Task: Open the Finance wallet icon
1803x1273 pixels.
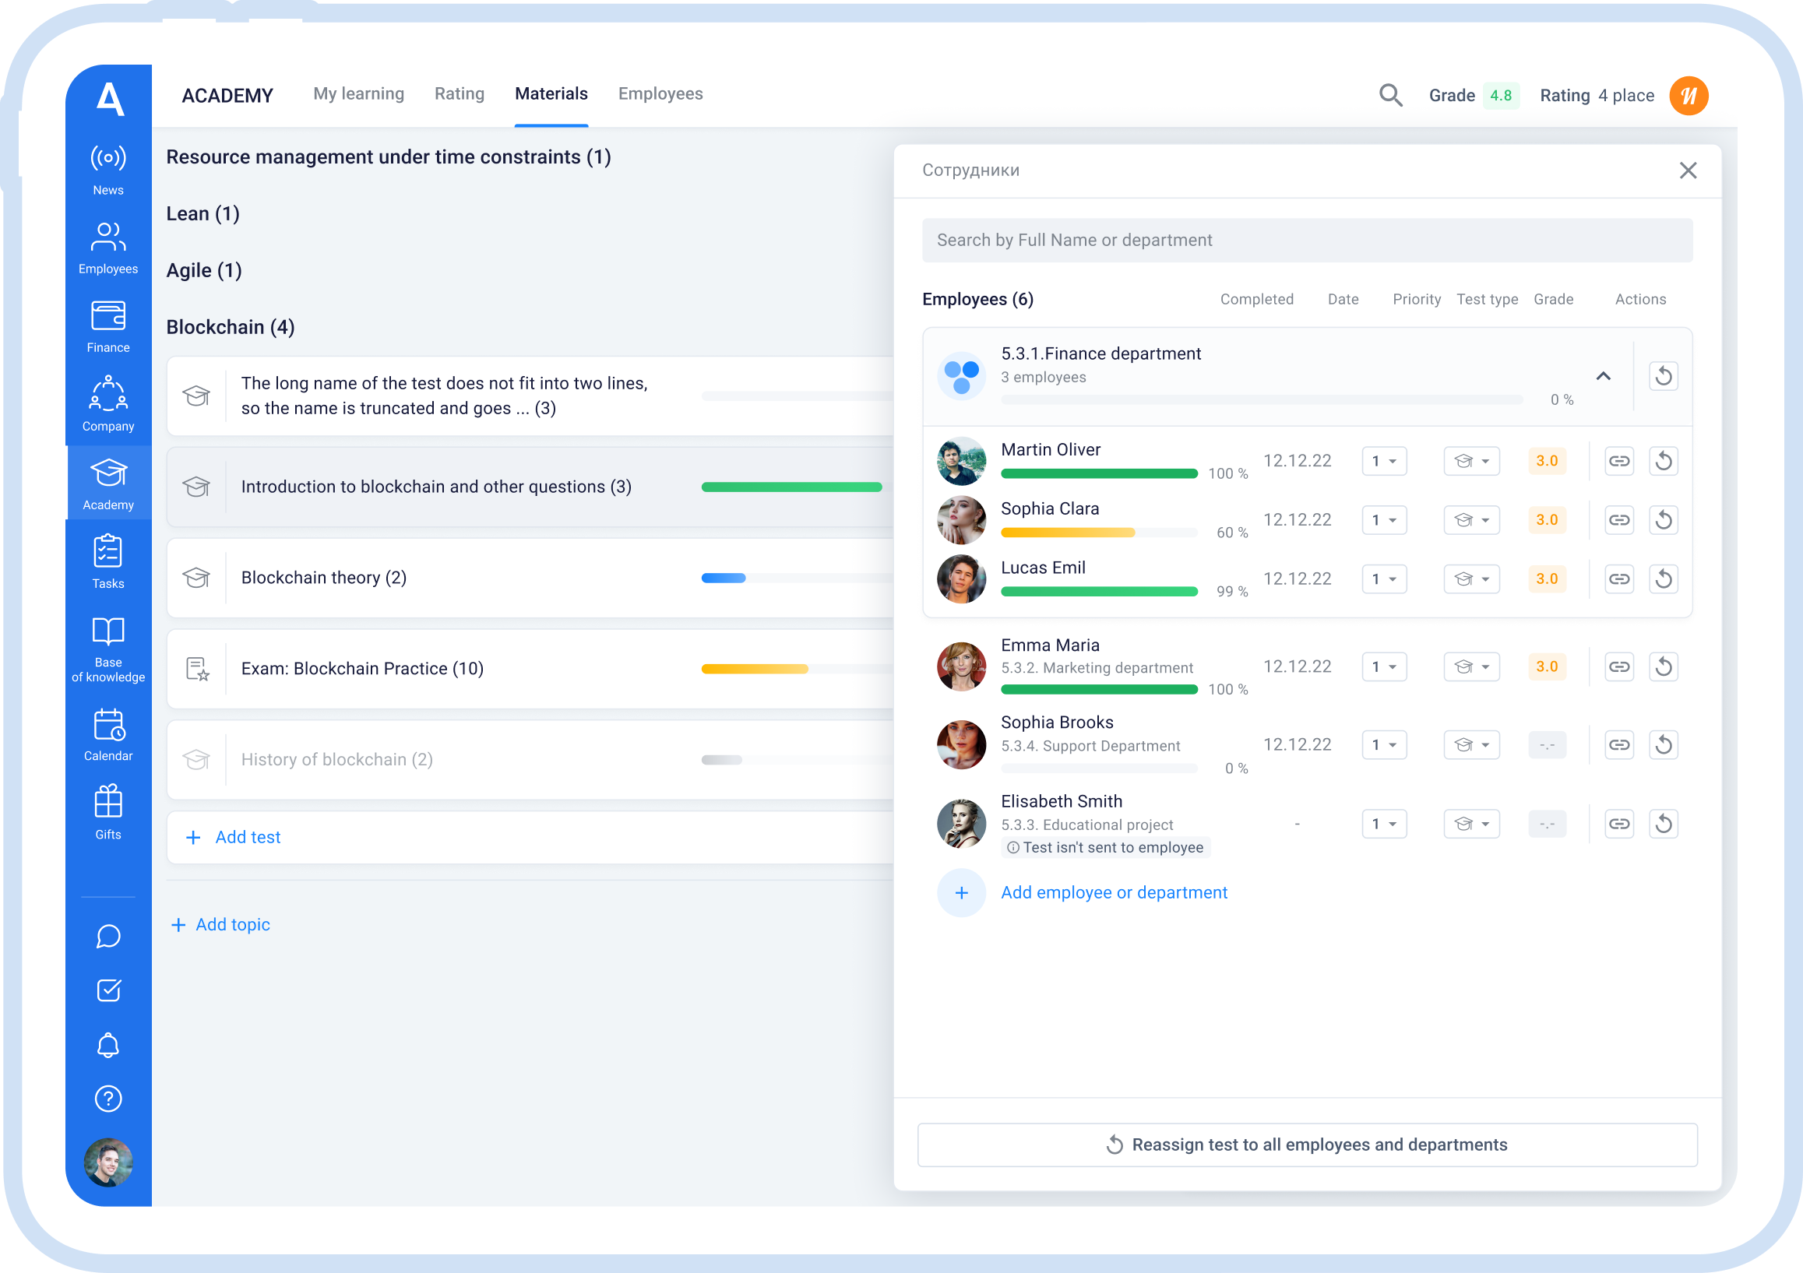Action: point(108,317)
